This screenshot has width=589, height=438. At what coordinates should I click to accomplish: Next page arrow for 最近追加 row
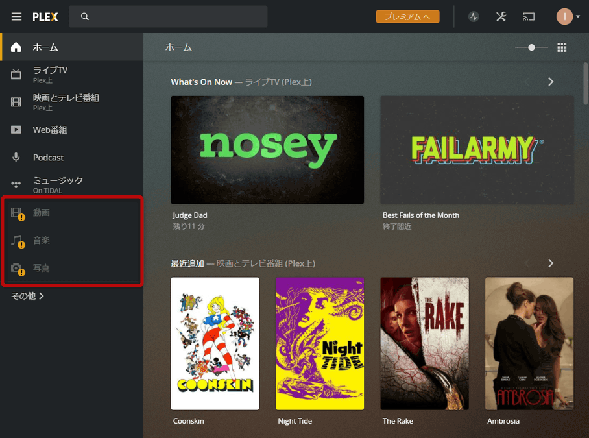point(551,263)
